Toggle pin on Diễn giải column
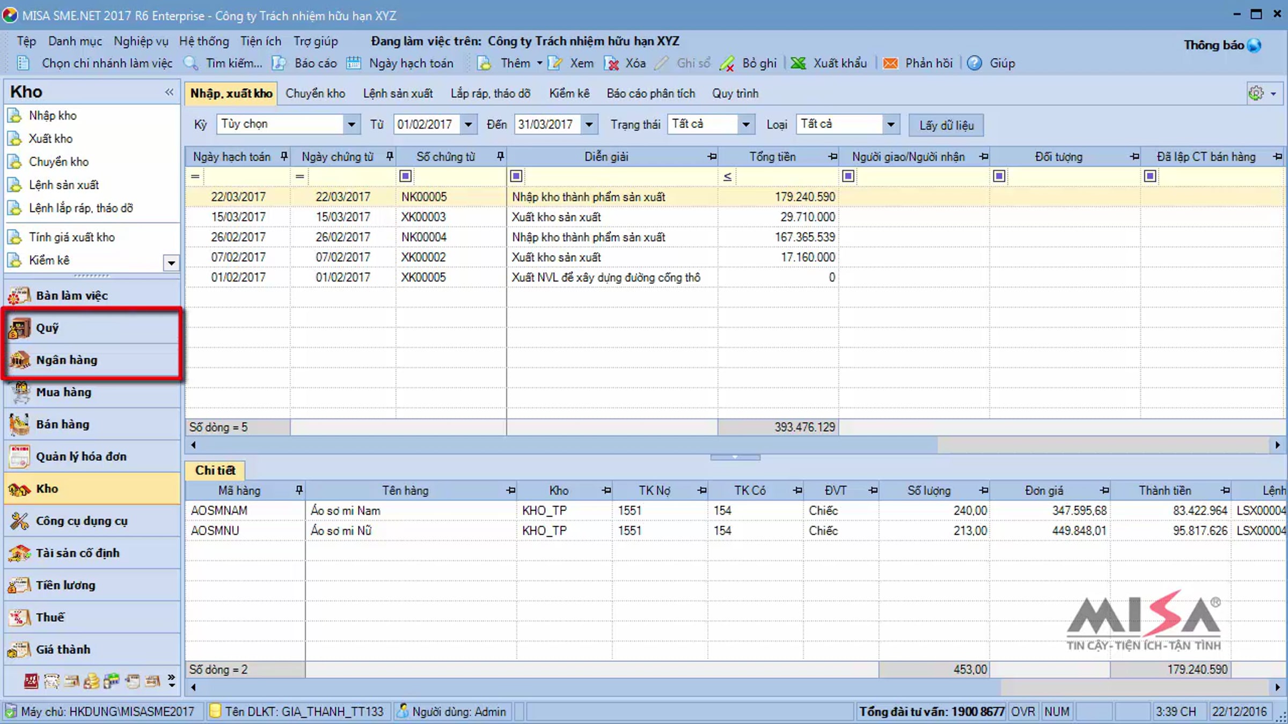The image size is (1288, 724). click(712, 157)
